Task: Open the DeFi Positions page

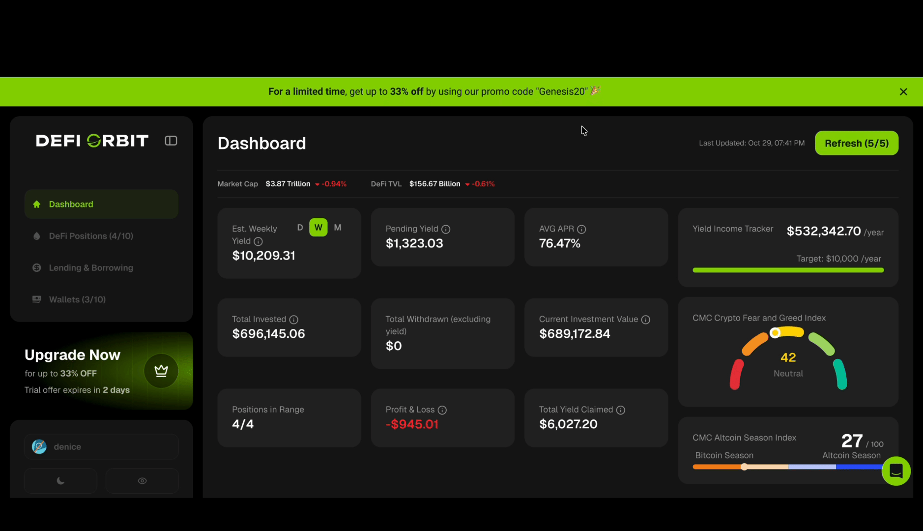Action: 91,236
